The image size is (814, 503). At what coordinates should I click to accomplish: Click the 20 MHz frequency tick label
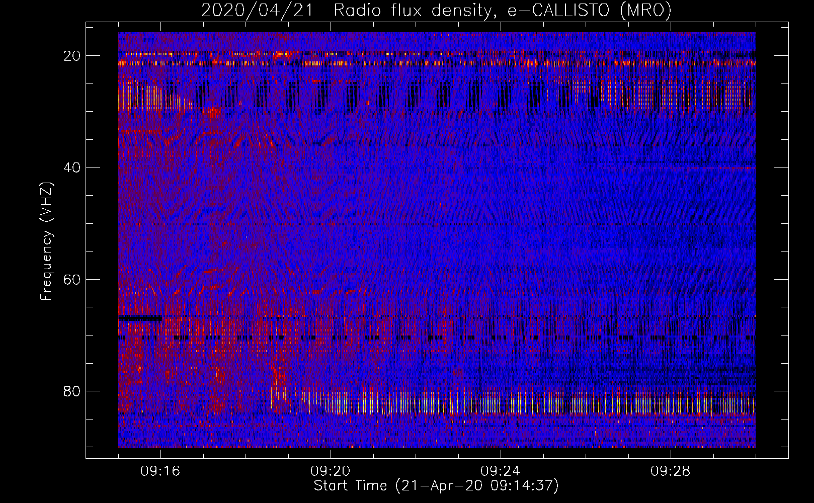pyautogui.click(x=72, y=56)
